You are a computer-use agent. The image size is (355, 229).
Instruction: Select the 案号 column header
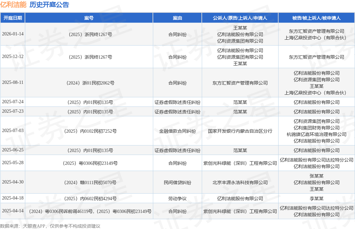[89, 18]
